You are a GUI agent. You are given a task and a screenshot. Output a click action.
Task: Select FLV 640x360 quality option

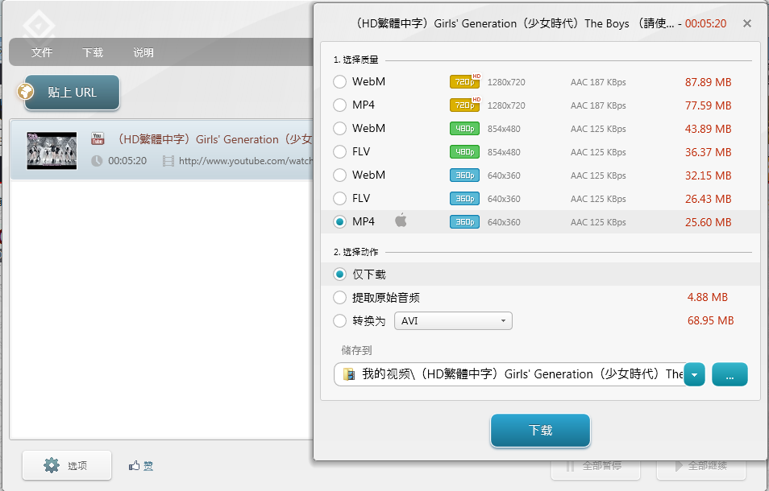339,198
